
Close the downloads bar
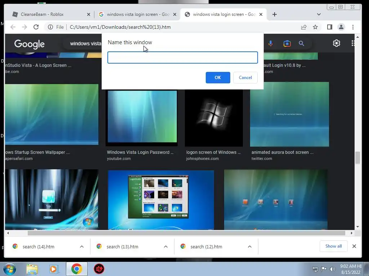pos(354,246)
